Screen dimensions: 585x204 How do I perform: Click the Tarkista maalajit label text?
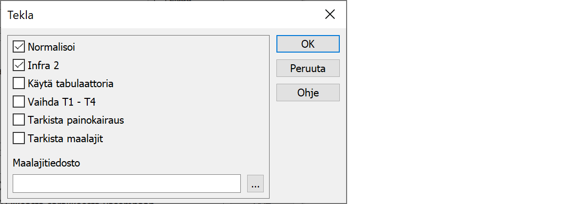click(65, 138)
